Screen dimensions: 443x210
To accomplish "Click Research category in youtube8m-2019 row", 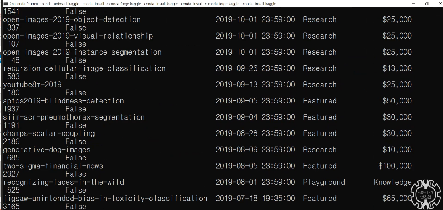I will coord(320,85).
